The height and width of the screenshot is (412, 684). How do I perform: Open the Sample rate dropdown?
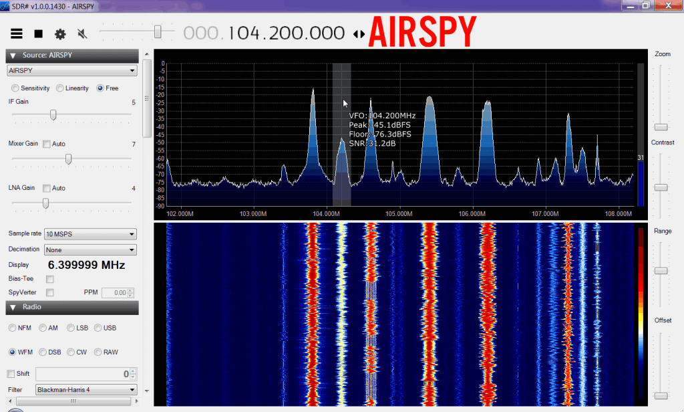[90, 234]
